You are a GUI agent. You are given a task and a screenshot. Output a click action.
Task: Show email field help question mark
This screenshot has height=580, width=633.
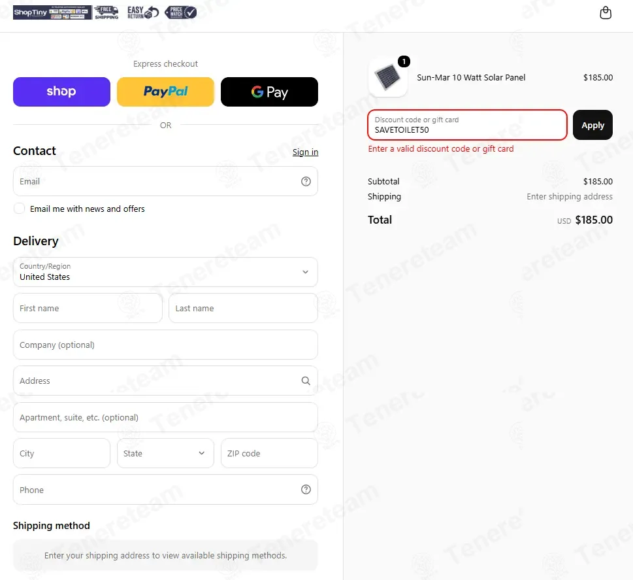coord(306,182)
